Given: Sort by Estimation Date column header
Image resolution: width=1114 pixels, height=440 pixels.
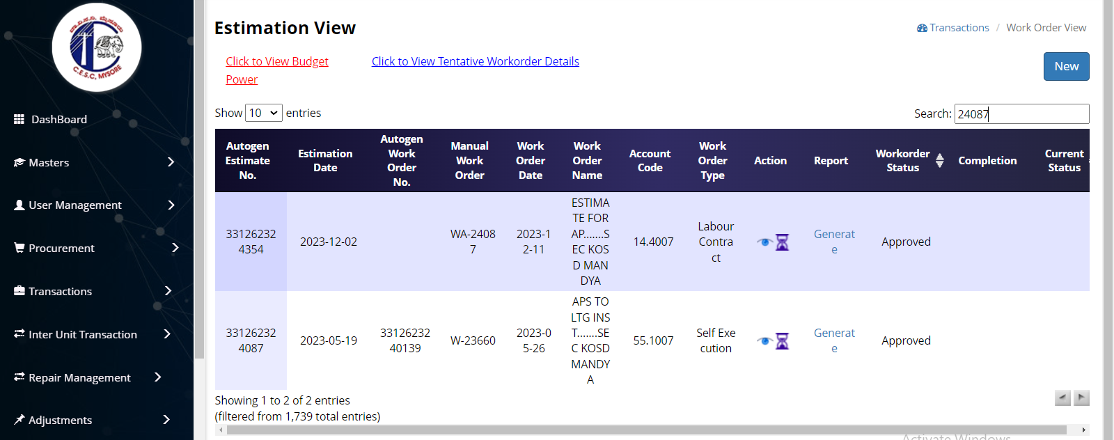Looking at the screenshot, I should [325, 161].
